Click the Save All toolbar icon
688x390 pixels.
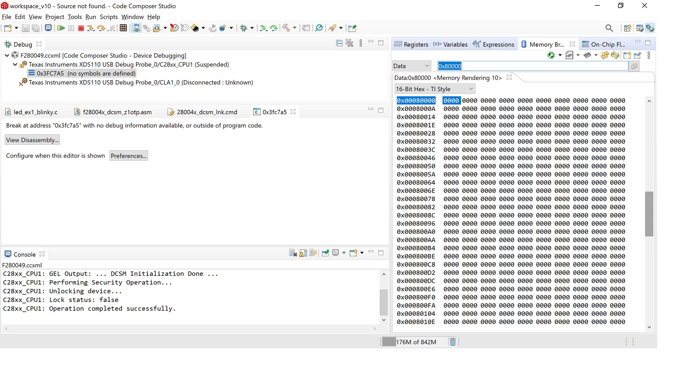point(36,28)
